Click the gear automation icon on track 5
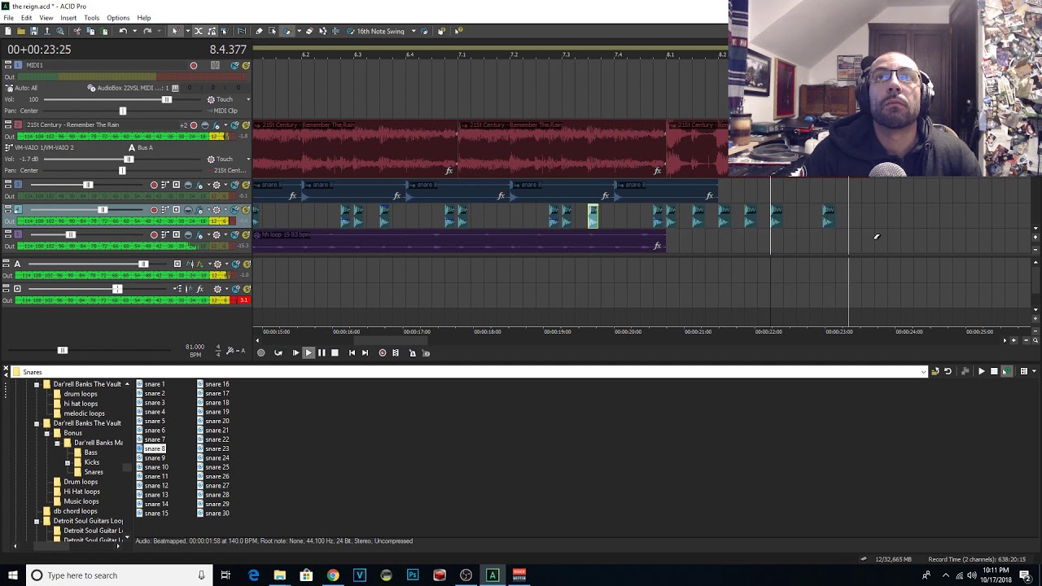 217,235
